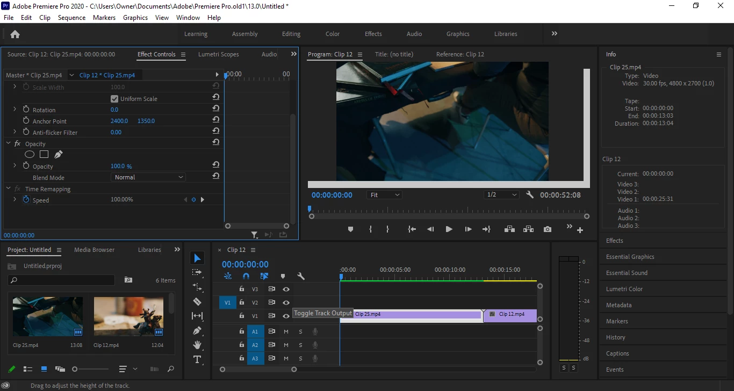
Task: Open the Sequence menu
Action: click(71, 18)
